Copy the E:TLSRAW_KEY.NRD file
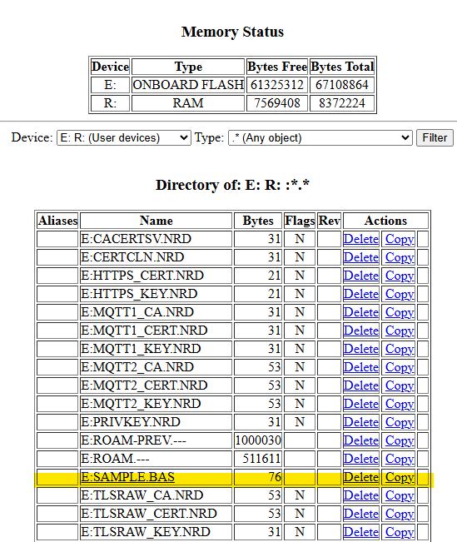Viewport: 457px width, 542px height. tap(400, 532)
